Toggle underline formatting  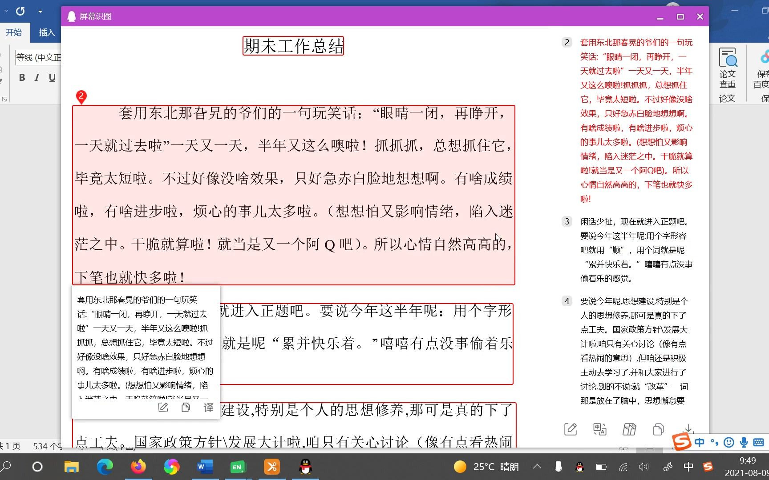coord(53,77)
